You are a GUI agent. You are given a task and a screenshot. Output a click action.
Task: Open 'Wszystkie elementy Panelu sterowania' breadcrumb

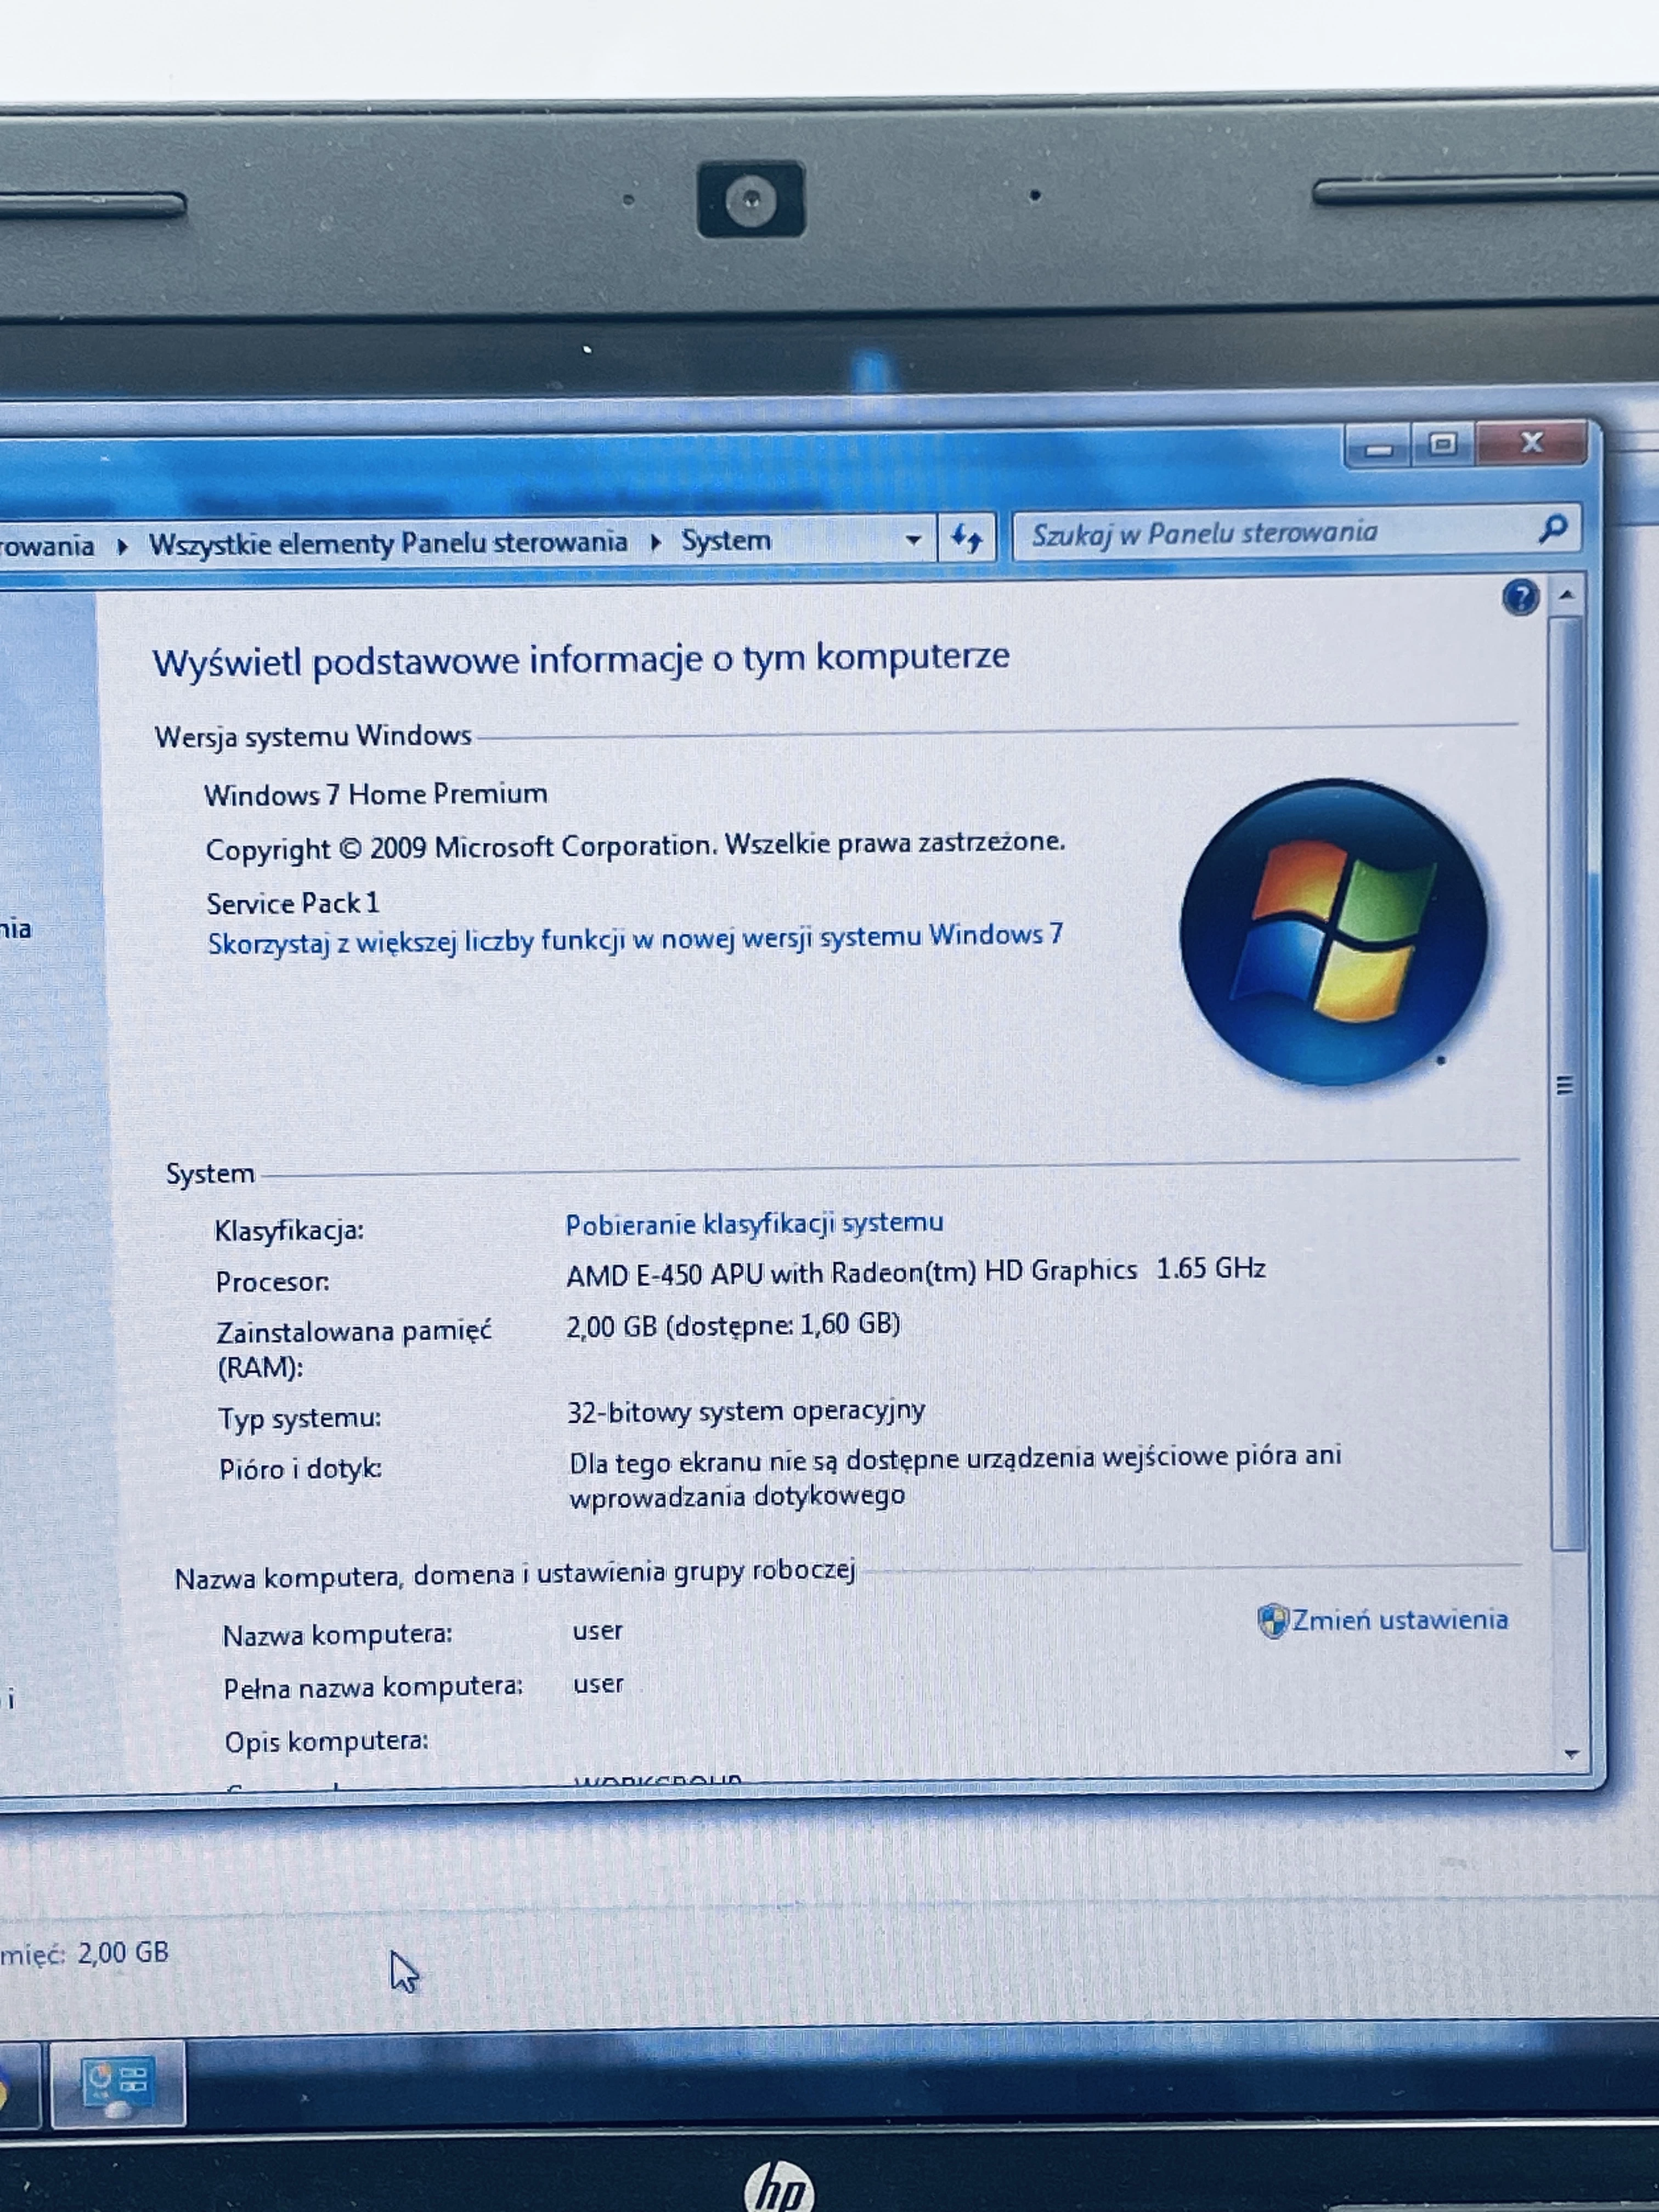click(x=388, y=543)
